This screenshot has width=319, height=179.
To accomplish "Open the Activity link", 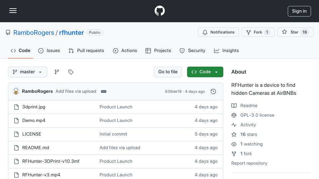I will [244, 125].
